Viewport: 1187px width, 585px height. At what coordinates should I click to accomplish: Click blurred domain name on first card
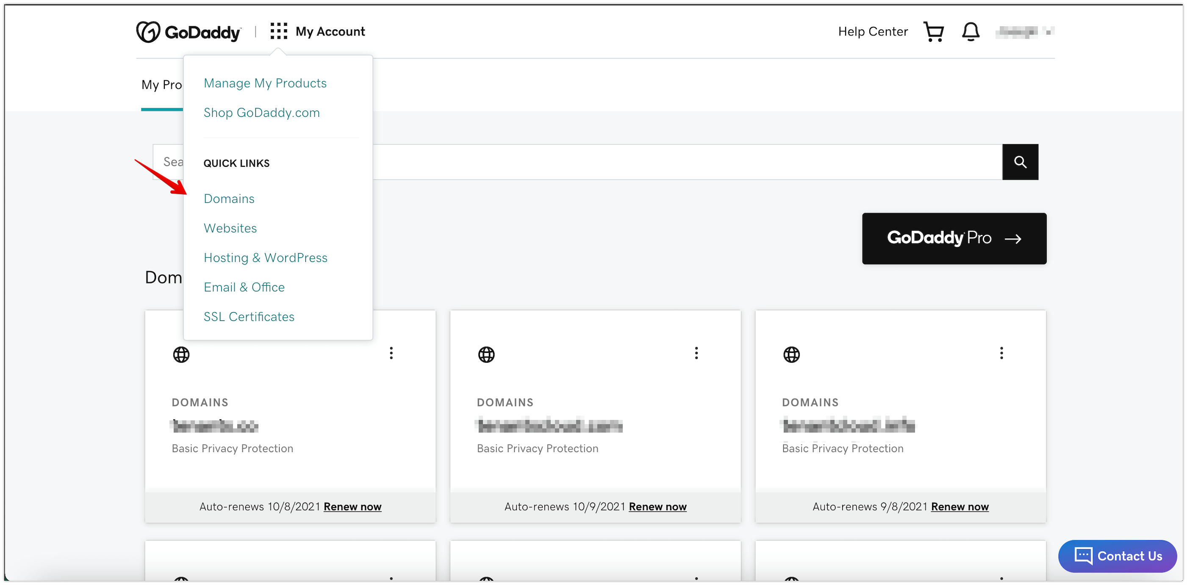(215, 426)
